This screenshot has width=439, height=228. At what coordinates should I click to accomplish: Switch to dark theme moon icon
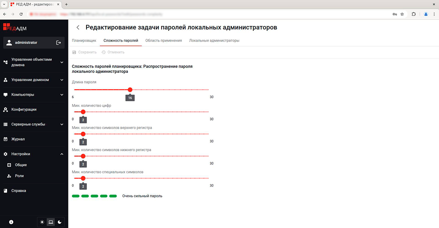(x=60, y=222)
